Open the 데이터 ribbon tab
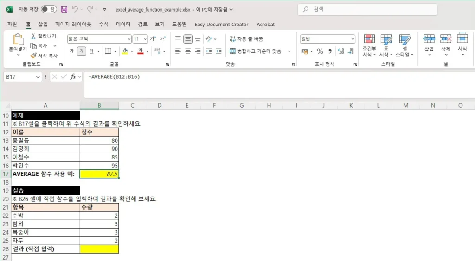 (x=123, y=24)
